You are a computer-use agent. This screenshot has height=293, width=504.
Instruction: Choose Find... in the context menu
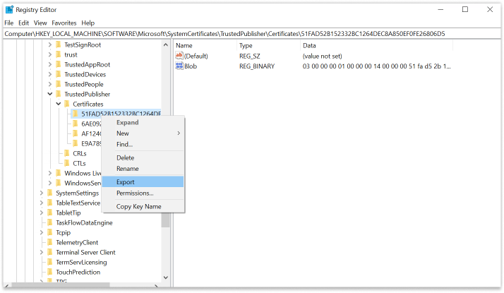point(143,144)
